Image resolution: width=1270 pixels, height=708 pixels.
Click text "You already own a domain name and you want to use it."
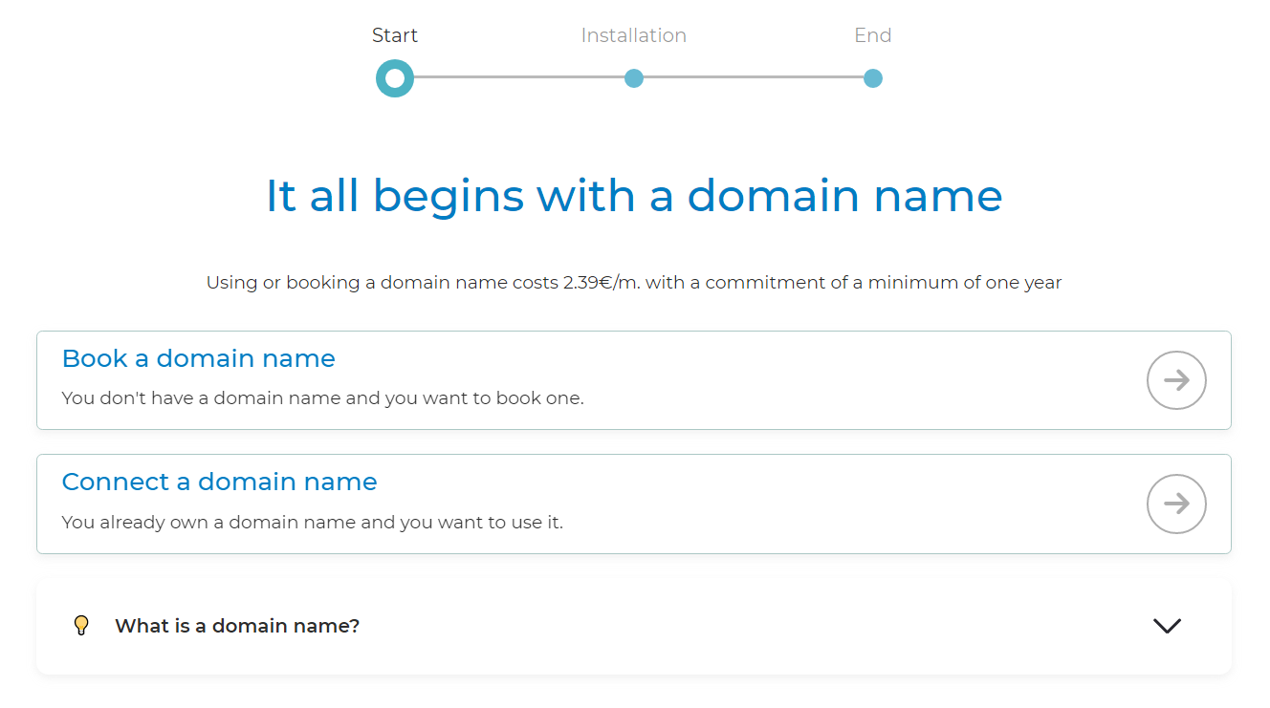point(313,523)
